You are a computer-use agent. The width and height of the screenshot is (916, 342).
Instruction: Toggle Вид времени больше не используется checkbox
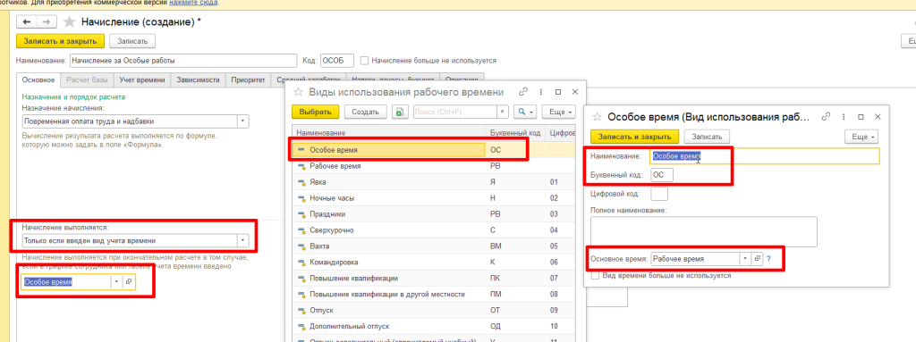[596, 275]
